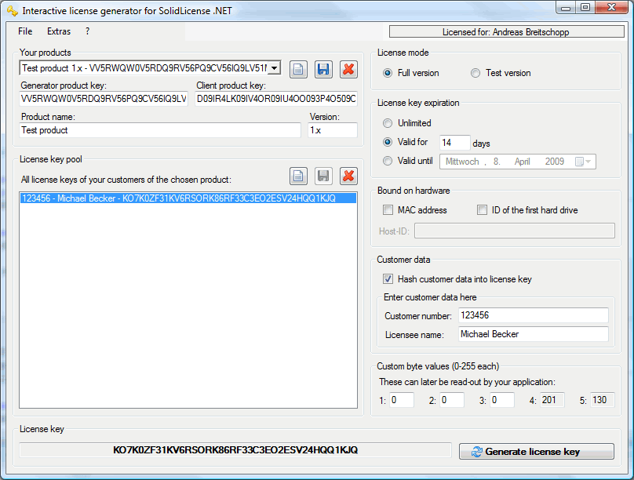Save the current product with the floppy disk icon
The image size is (634, 480).
click(323, 69)
